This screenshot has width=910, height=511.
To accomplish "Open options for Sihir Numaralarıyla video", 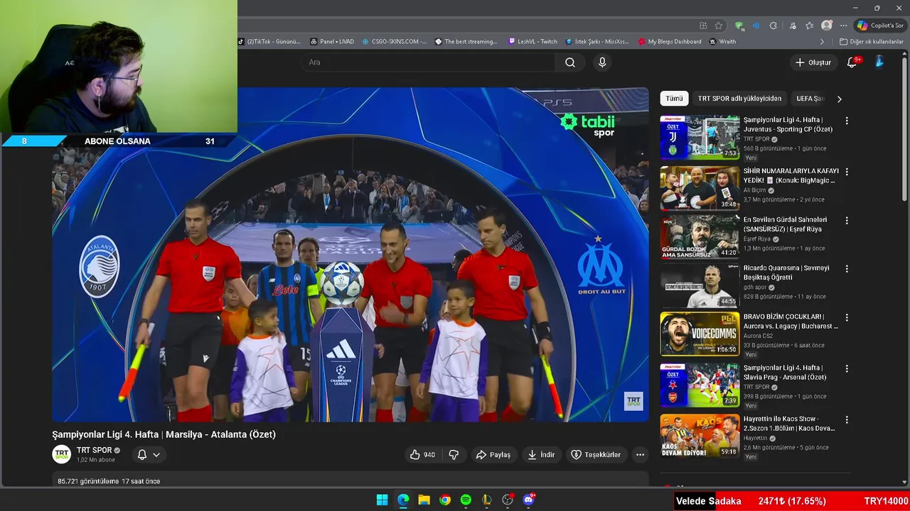I will tap(846, 172).
